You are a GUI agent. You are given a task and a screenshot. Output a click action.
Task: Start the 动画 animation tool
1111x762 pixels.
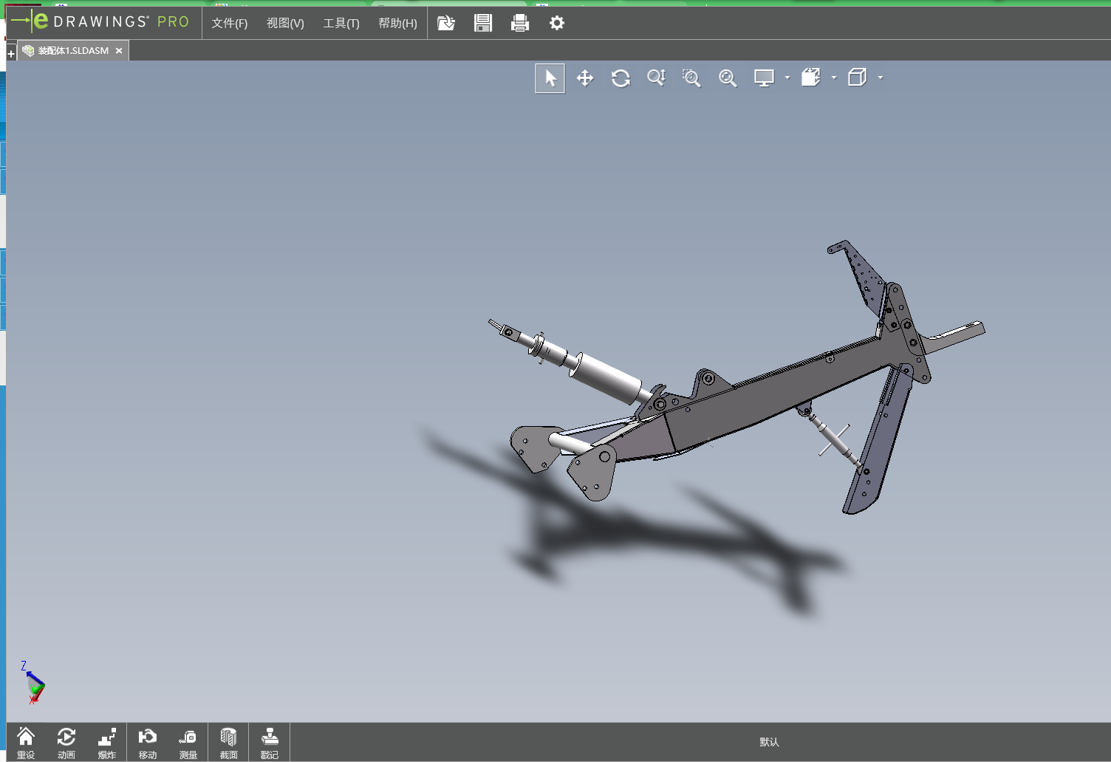pyautogui.click(x=66, y=742)
